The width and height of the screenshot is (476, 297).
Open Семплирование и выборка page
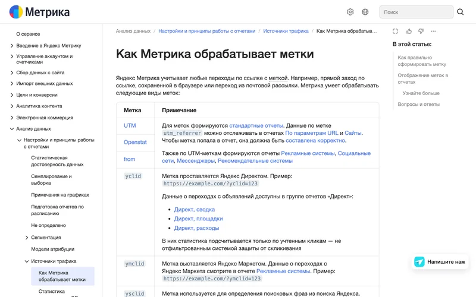pyautogui.click(x=51, y=179)
